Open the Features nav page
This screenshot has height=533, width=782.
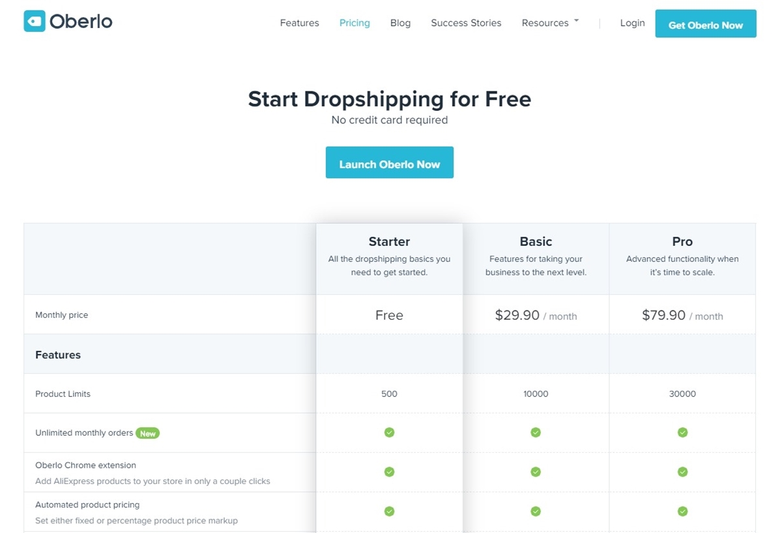(x=299, y=23)
